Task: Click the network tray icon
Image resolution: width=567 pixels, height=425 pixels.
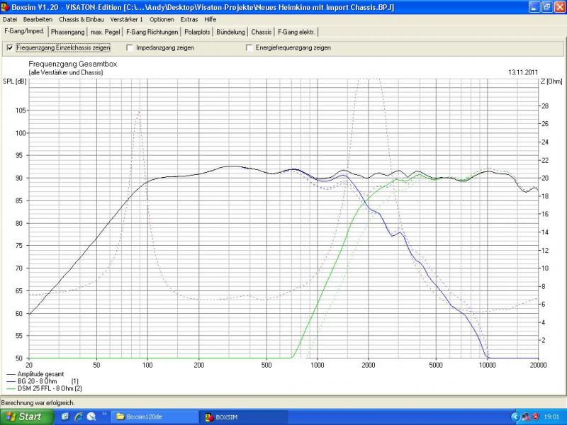Action: tap(525, 417)
